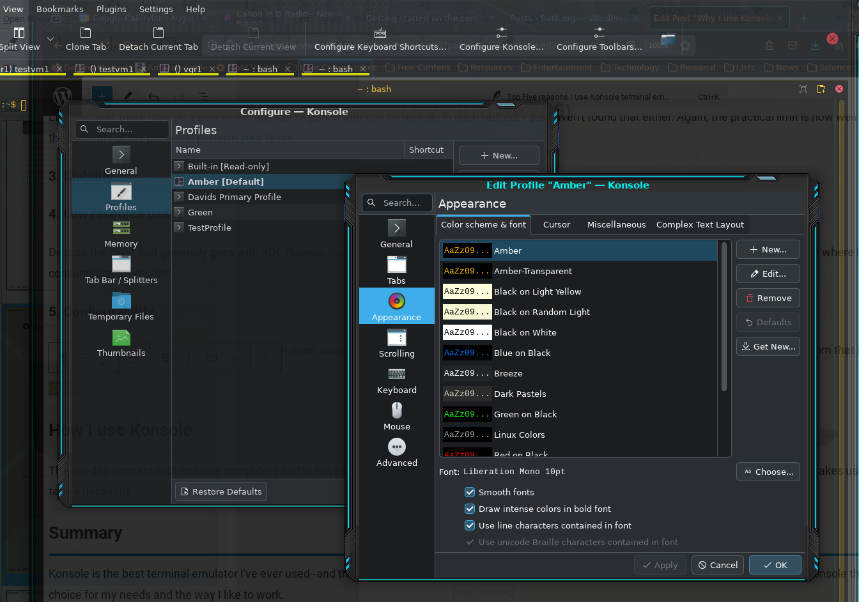Open the Plugins menu
Screen dimensions: 859x602
(x=111, y=9)
